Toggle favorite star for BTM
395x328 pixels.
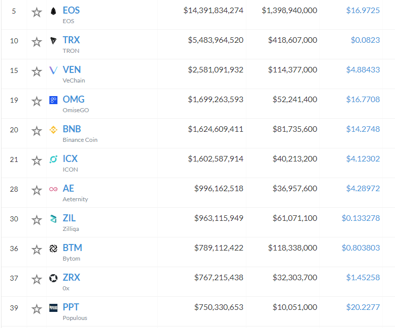(36, 250)
